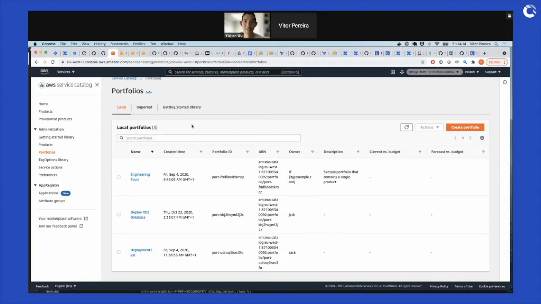Close the AWS Service Catalog sidebar
541x304 pixels.
(97, 85)
